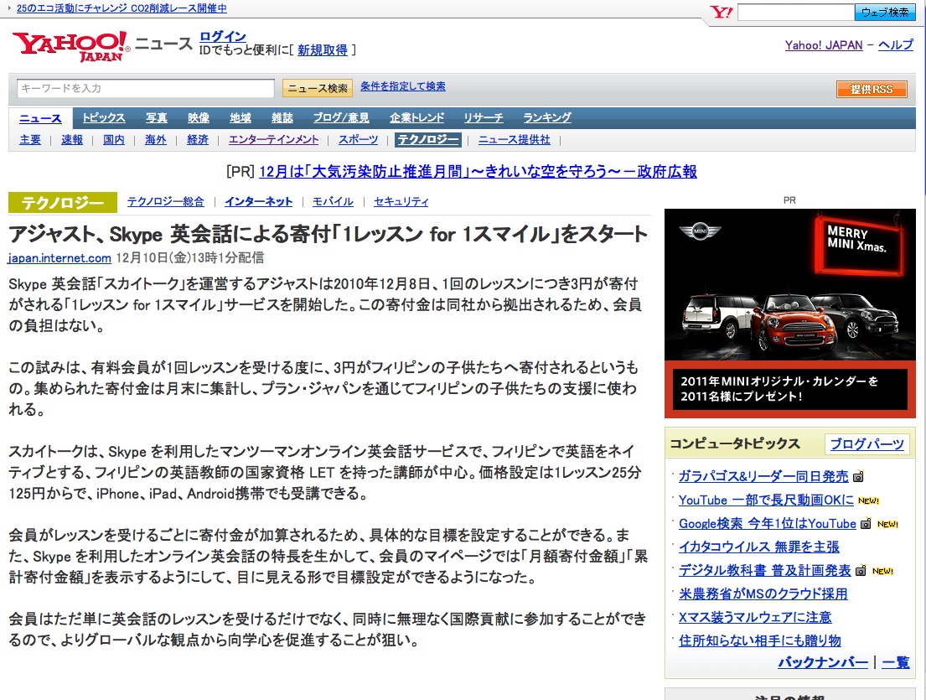Open the Yahoo! JAPAN top link
Image resolution: width=926 pixels, height=700 pixels.
click(x=824, y=45)
